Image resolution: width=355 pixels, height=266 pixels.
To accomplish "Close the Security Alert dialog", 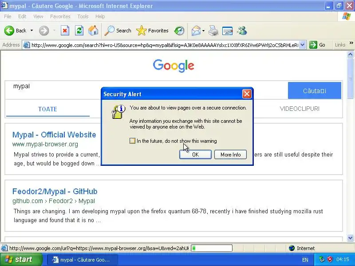I will pos(247,94).
